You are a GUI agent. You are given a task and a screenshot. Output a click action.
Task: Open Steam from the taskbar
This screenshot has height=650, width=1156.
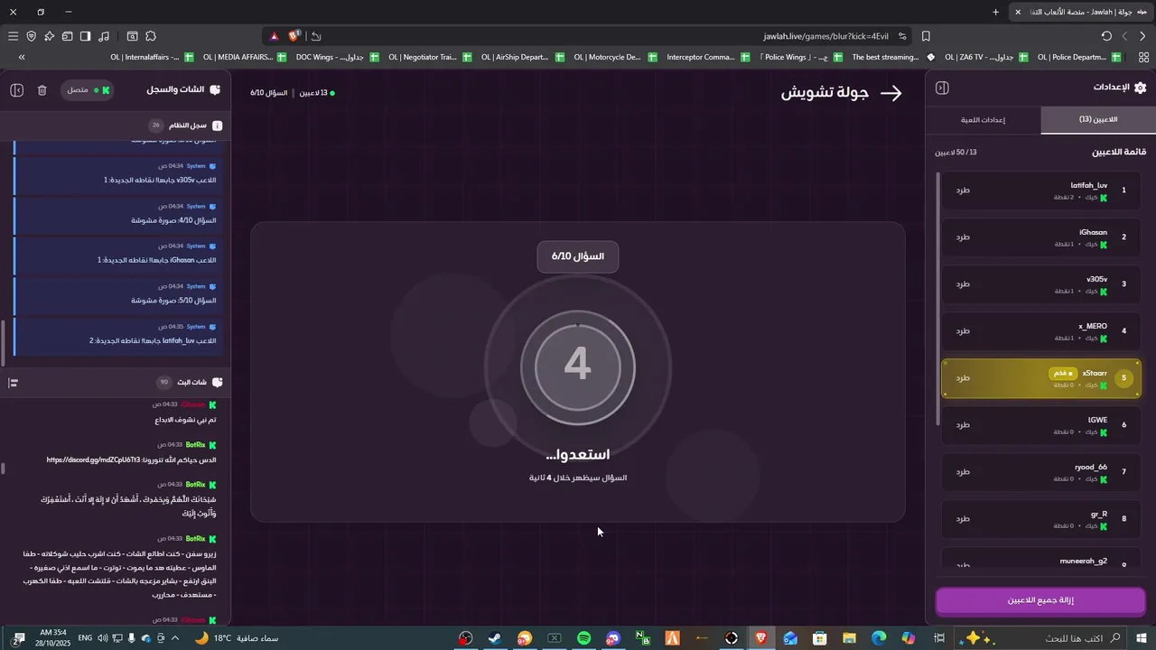496,638
